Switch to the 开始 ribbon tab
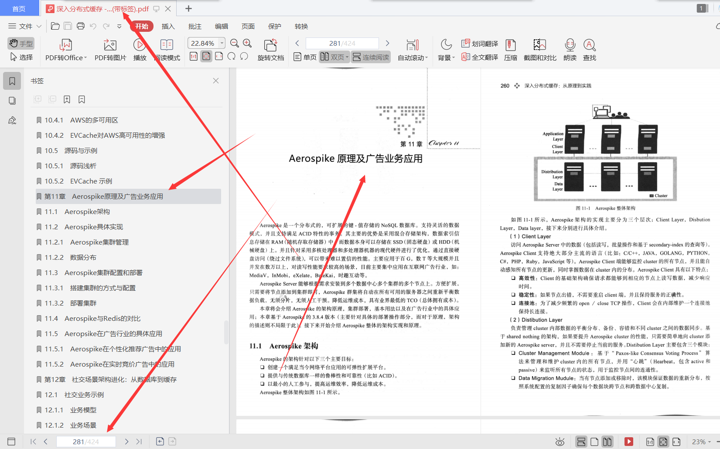The width and height of the screenshot is (720, 449). coord(142,26)
